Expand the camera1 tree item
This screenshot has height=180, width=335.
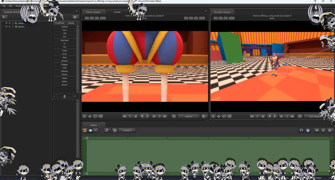coord(13,23)
